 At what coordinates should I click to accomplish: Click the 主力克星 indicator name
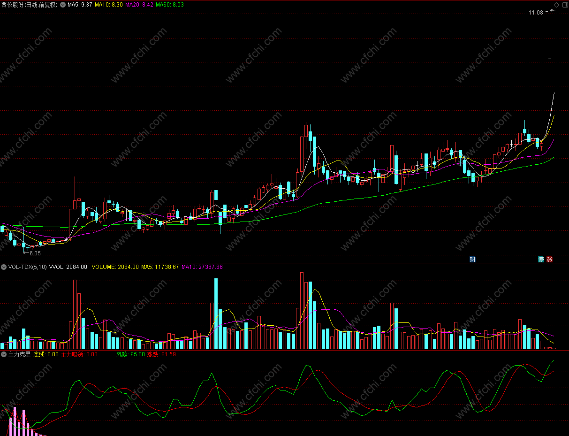pyautogui.click(x=19, y=354)
